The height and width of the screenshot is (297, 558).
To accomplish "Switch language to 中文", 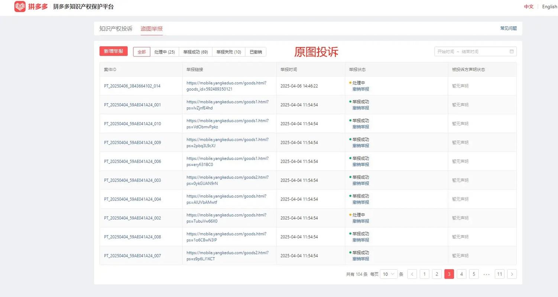I will [x=529, y=7].
